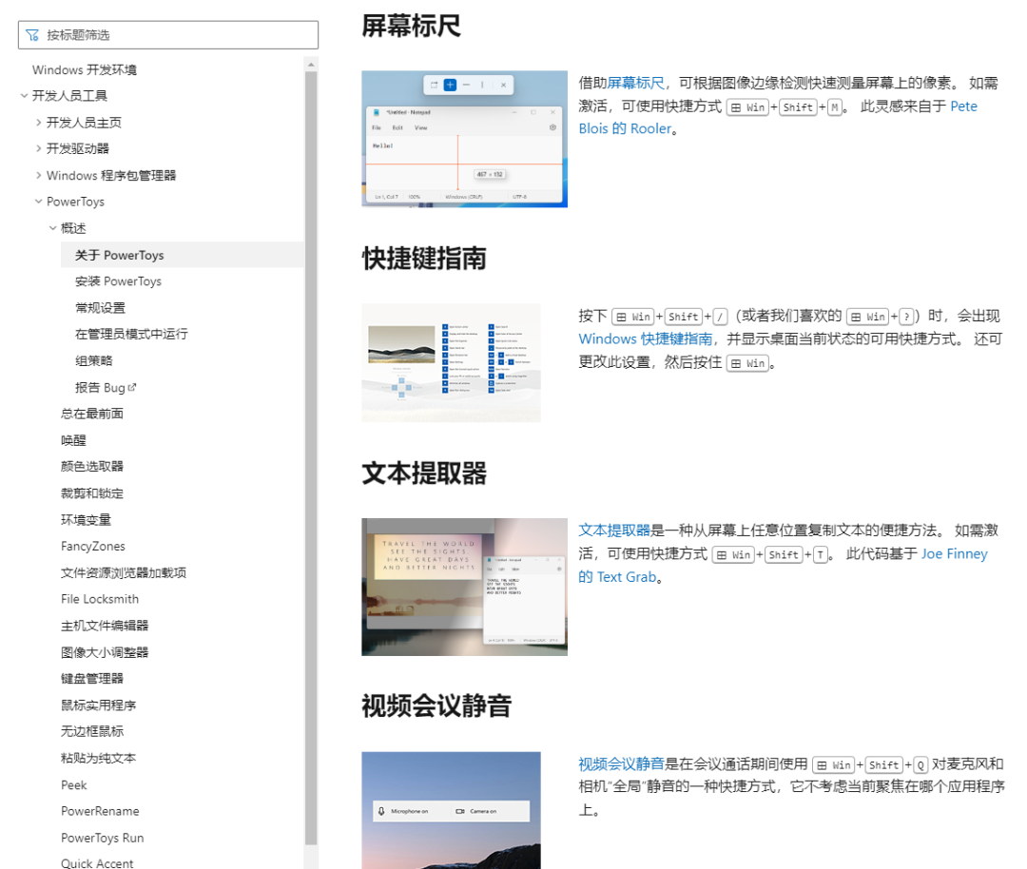Click the filter icon in the search box
Viewport: 1027px width, 869px height.
(x=32, y=35)
